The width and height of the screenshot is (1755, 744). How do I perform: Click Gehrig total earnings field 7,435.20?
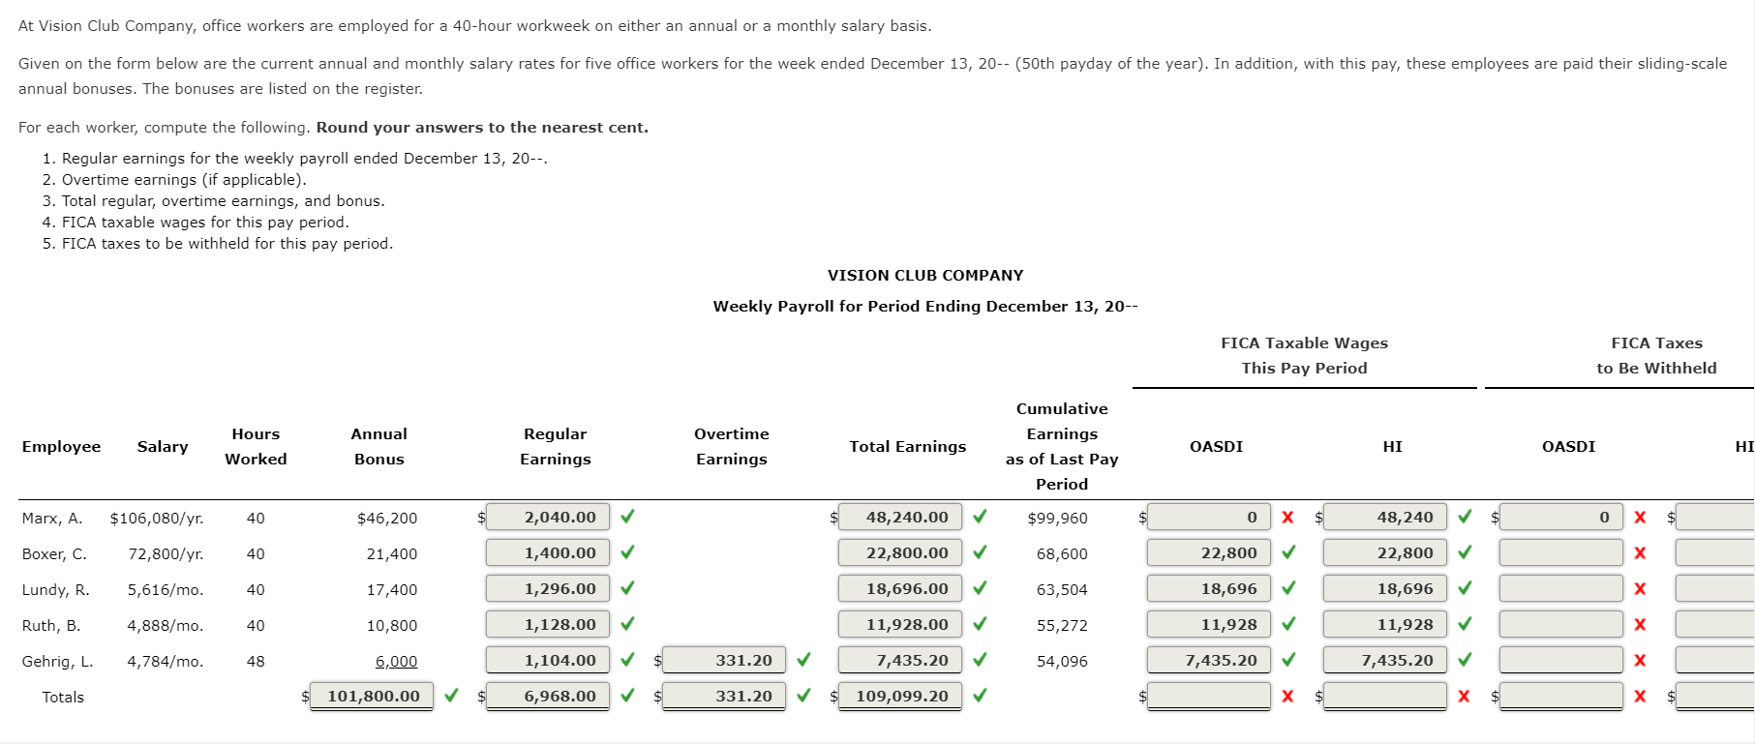pos(900,660)
